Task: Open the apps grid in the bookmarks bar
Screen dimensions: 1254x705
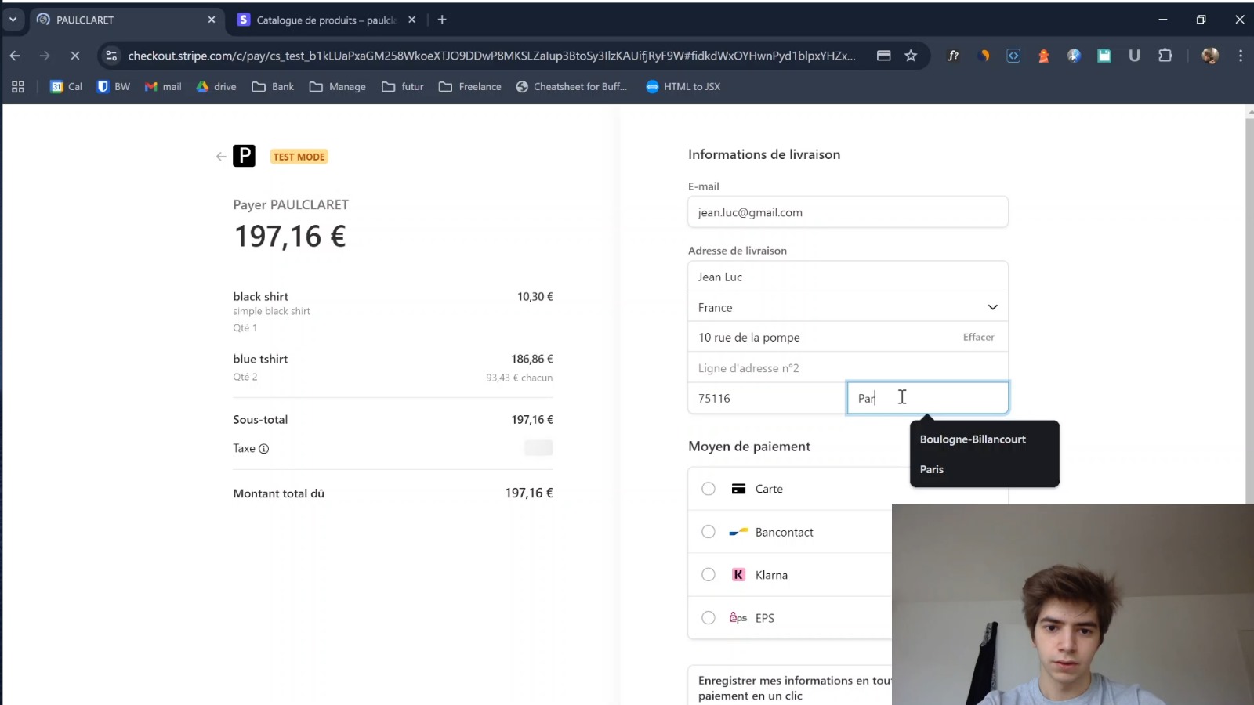Action: click(18, 87)
